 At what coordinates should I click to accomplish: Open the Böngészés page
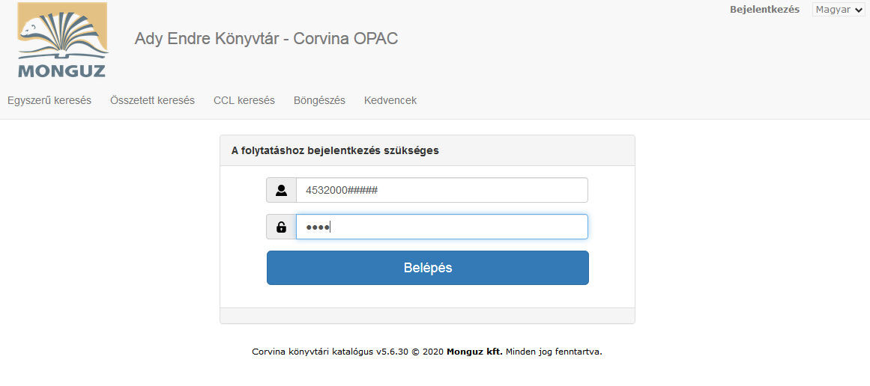(319, 100)
